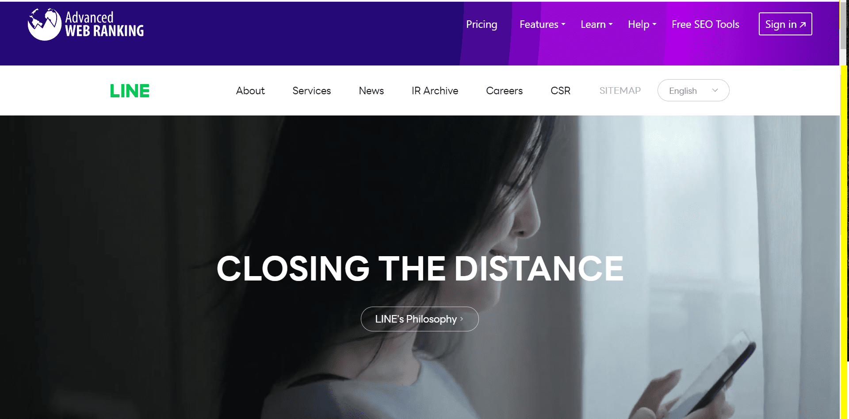Click the arrow in LINE's Philosophy button
Viewport: 849px width, 419px height.
(x=461, y=319)
